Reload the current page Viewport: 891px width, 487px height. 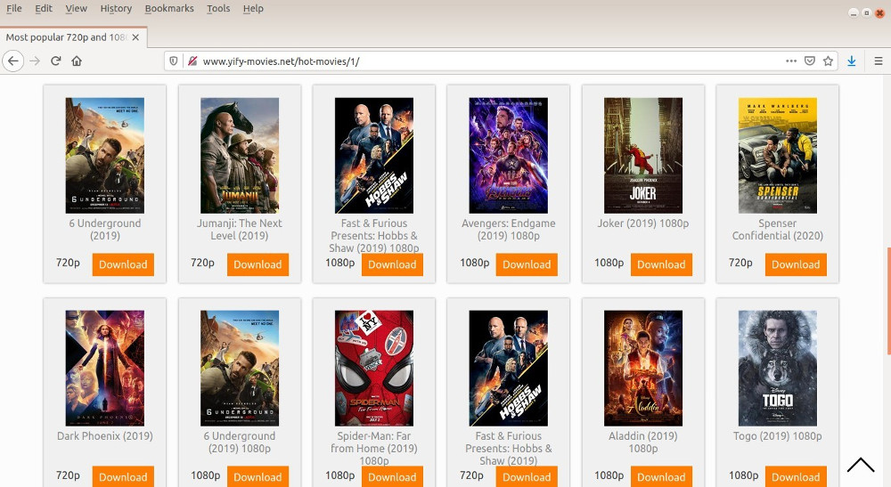[55, 61]
